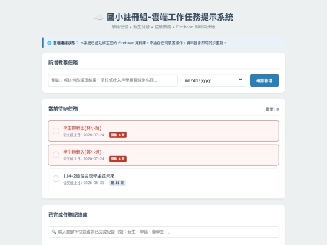327x245 pixels.
Task: Click the cloud icon beside the page title
Action: (x=99, y=17)
